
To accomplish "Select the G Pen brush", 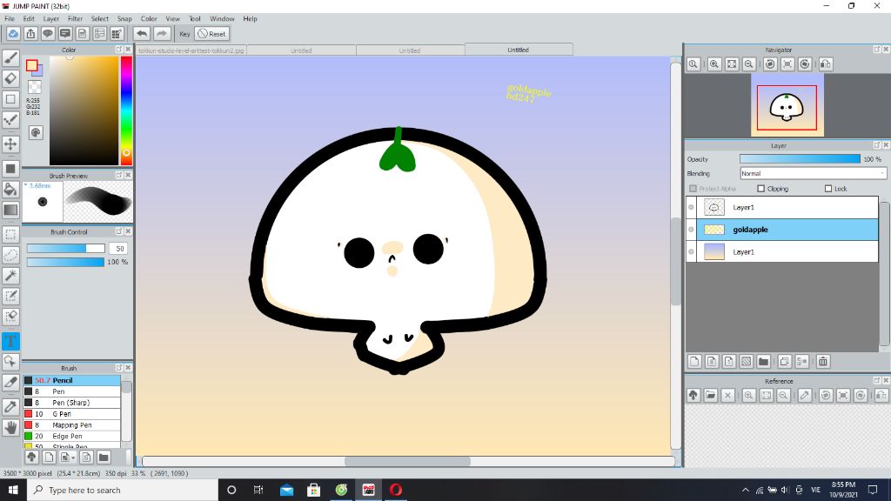I will [x=71, y=414].
